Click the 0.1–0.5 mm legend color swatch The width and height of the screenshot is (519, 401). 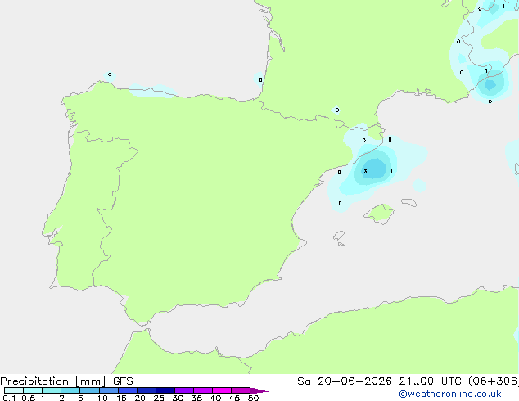click(14, 390)
